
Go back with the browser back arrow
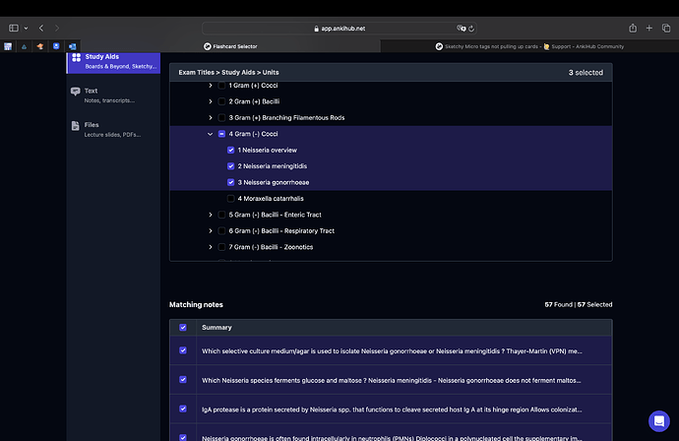pos(41,29)
